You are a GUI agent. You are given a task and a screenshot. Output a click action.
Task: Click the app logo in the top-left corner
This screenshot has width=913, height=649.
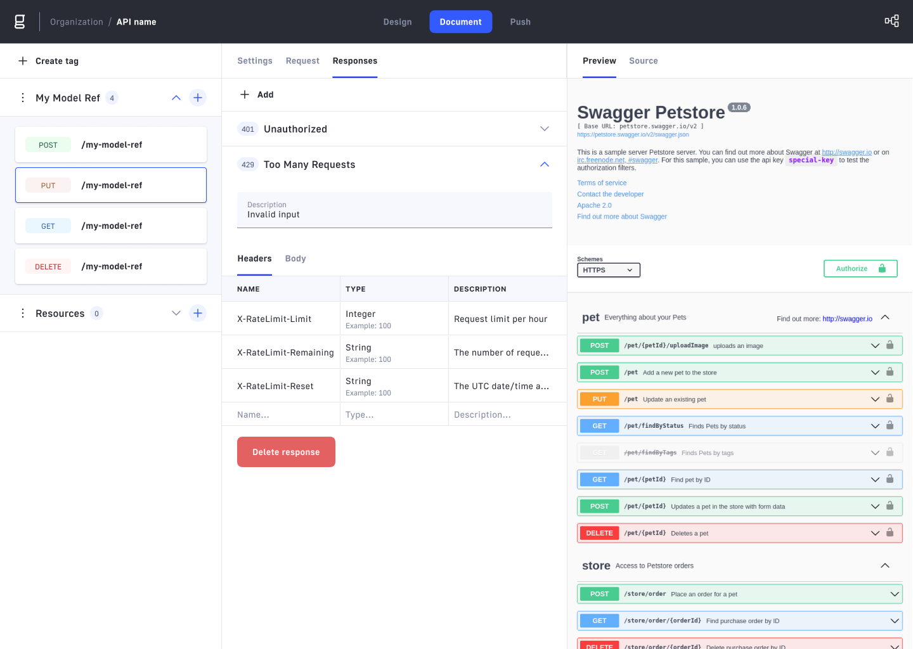(19, 21)
